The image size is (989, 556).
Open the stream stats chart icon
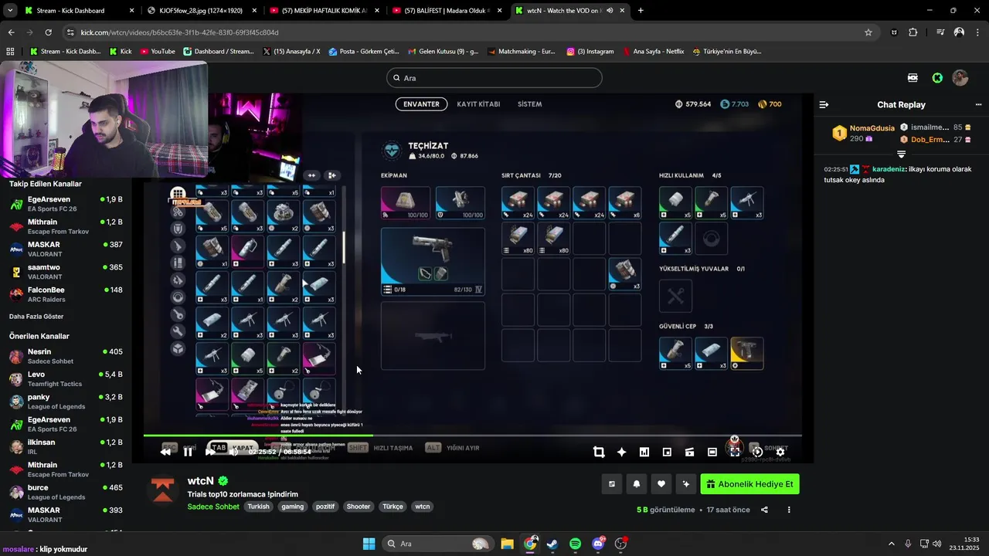[644, 452]
